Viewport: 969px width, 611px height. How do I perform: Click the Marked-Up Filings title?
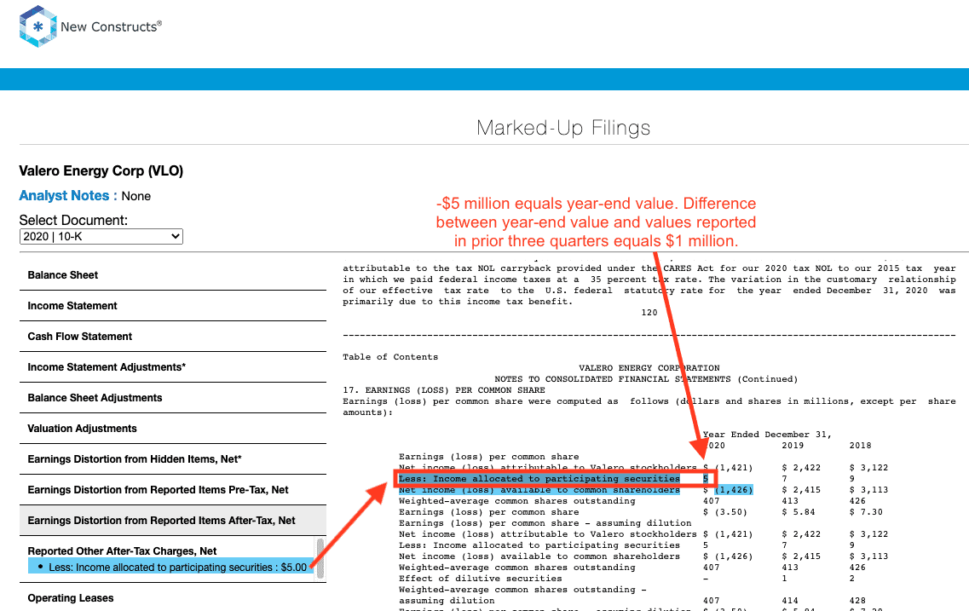pyautogui.click(x=563, y=128)
